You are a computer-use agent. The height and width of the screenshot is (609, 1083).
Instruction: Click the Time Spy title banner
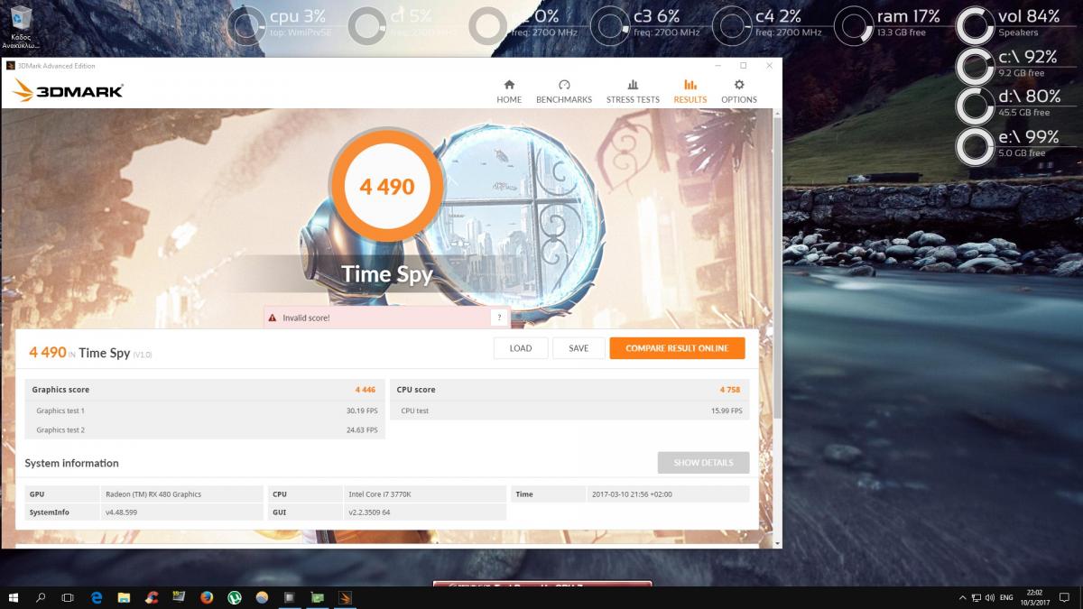(x=387, y=274)
